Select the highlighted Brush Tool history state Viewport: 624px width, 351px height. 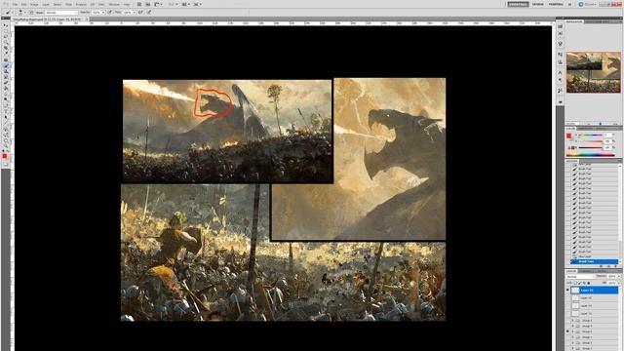[594, 261]
